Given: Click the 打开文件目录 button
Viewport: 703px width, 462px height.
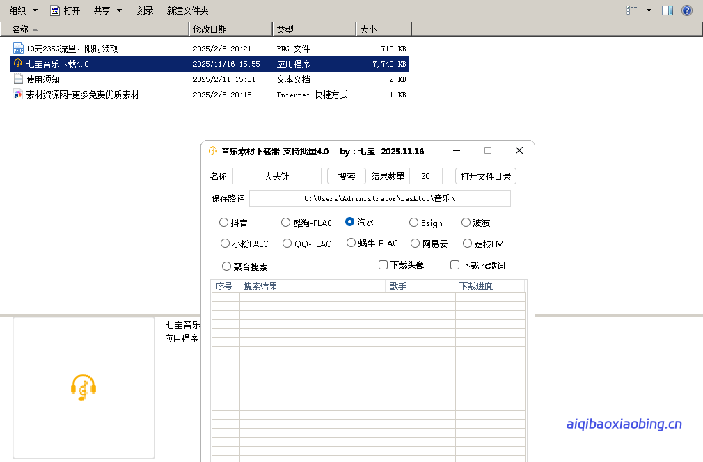Looking at the screenshot, I should point(486,175).
